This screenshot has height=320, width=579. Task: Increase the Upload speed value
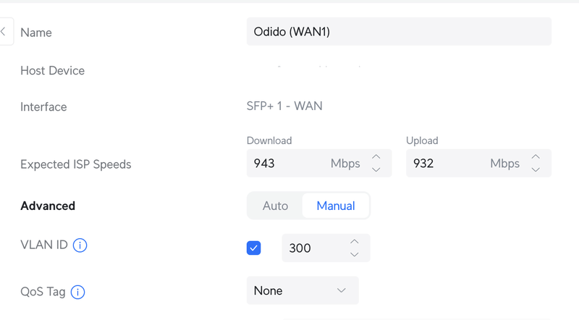point(535,156)
